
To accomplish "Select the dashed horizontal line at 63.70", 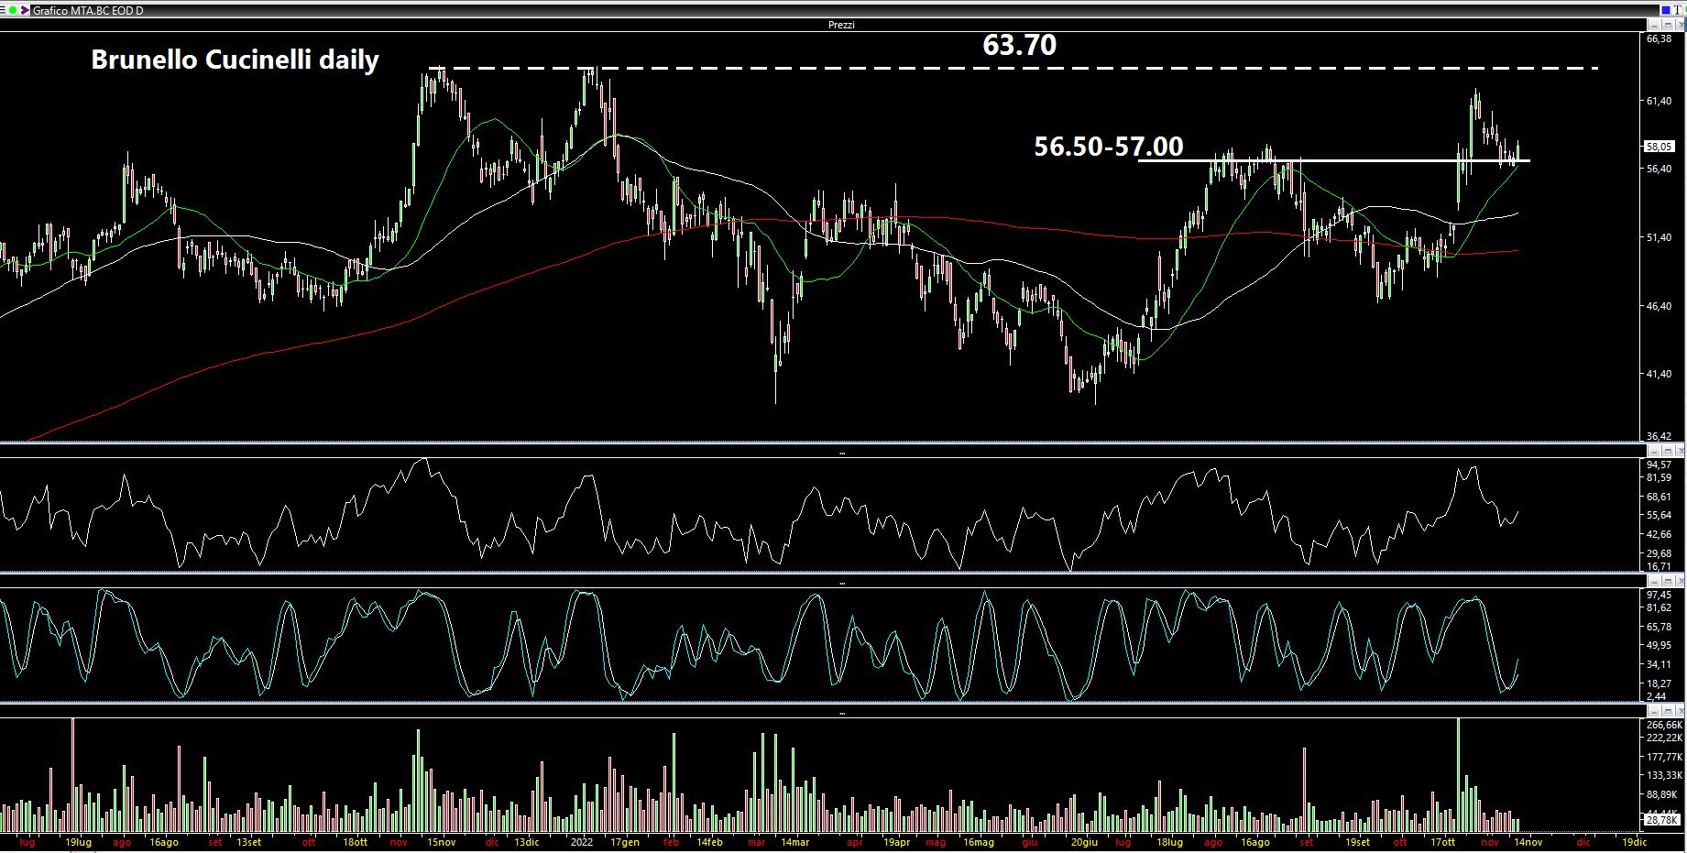I will point(1013,69).
